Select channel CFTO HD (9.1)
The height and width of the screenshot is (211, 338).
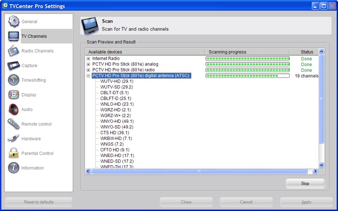(x=115, y=150)
